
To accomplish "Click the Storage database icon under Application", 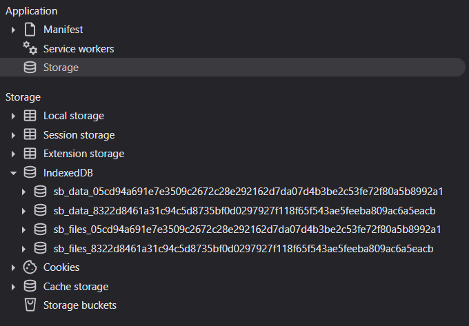I will point(30,68).
